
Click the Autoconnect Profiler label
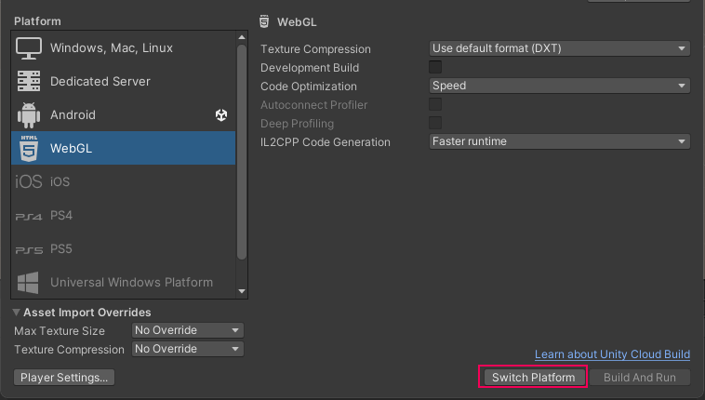coord(313,105)
